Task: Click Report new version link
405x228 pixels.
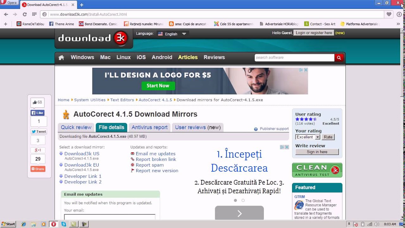Action: (x=157, y=171)
